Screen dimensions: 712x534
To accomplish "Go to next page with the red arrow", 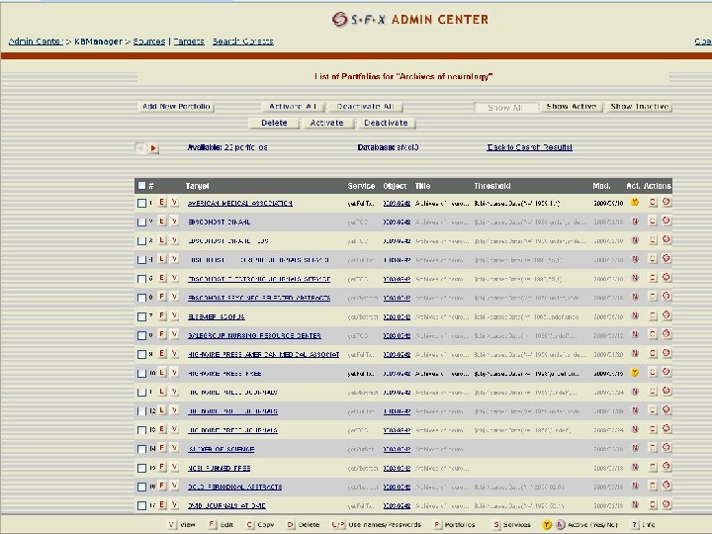I will 153,148.
